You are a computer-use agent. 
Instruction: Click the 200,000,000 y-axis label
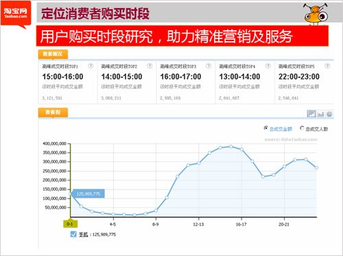coord(54,180)
